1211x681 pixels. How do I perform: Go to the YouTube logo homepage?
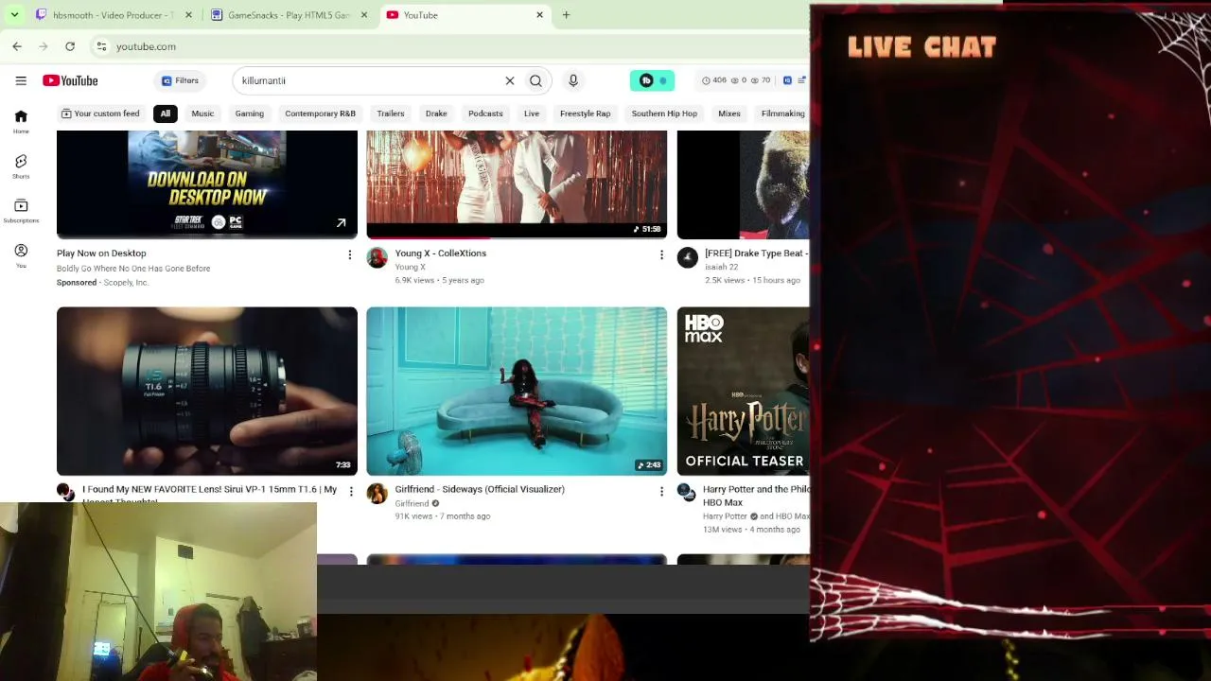point(70,80)
